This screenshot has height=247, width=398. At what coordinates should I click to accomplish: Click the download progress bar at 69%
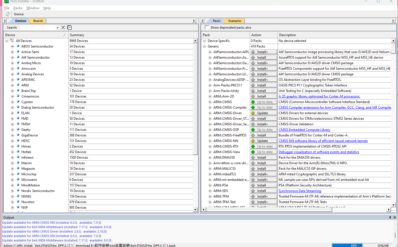tap(354, 245)
